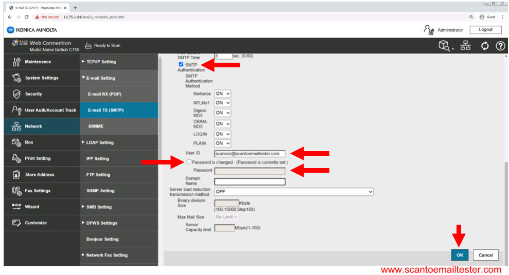Viewport: 509px width, 275px height.
Task: Open the Kerberos ON dropdown
Action: 222,94
